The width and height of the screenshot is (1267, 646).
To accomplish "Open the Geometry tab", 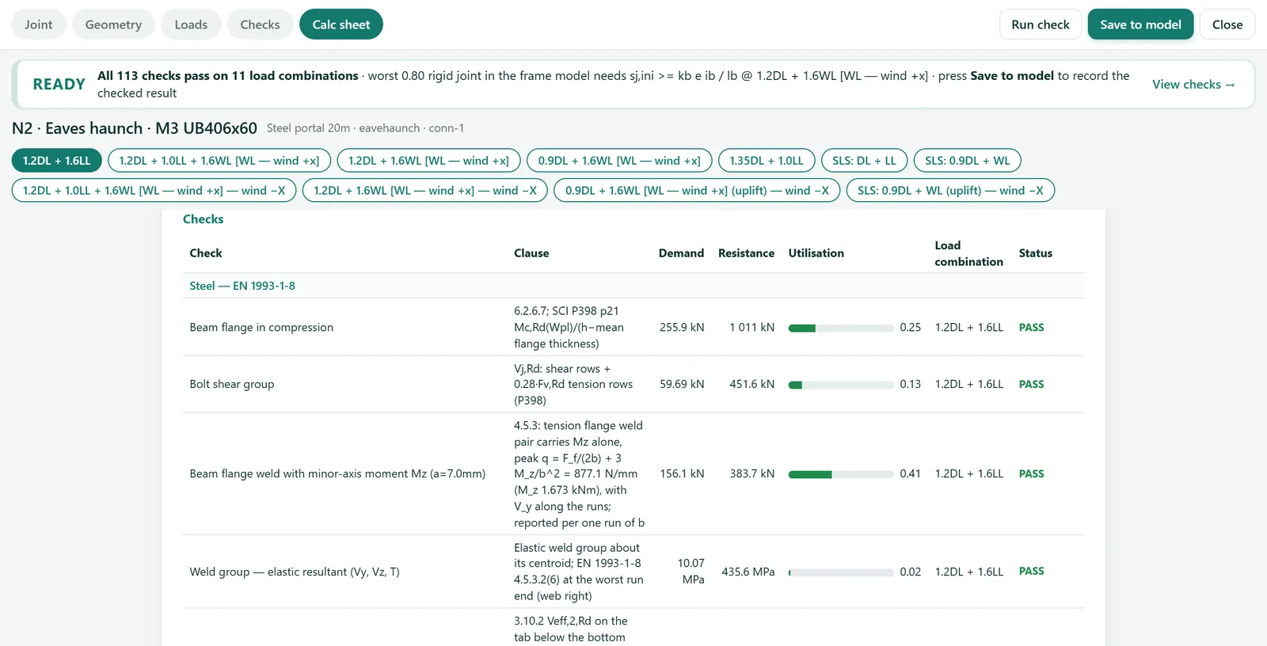I will point(113,25).
